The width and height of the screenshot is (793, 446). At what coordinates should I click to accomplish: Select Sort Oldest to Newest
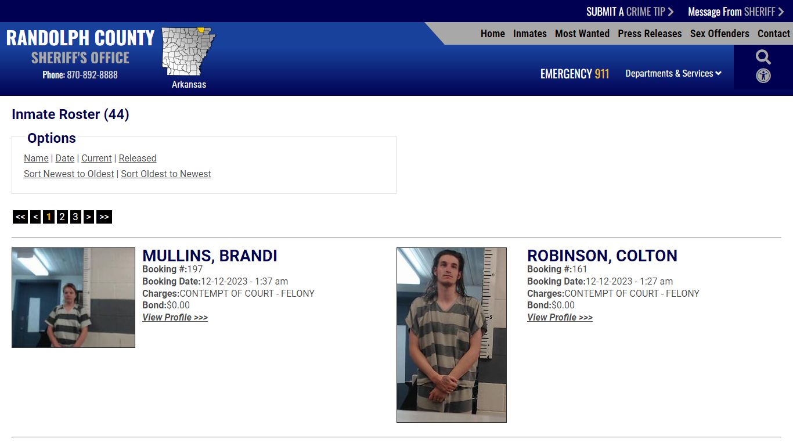click(166, 174)
